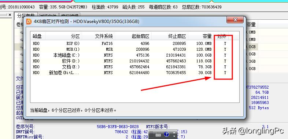This screenshot has height=139, width=288.
Task: Click the NTFS cell in the 本地磁盘(C:) row
Action: (x=108, y=55)
